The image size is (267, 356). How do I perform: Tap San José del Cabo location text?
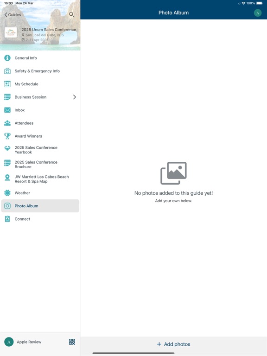44,35
